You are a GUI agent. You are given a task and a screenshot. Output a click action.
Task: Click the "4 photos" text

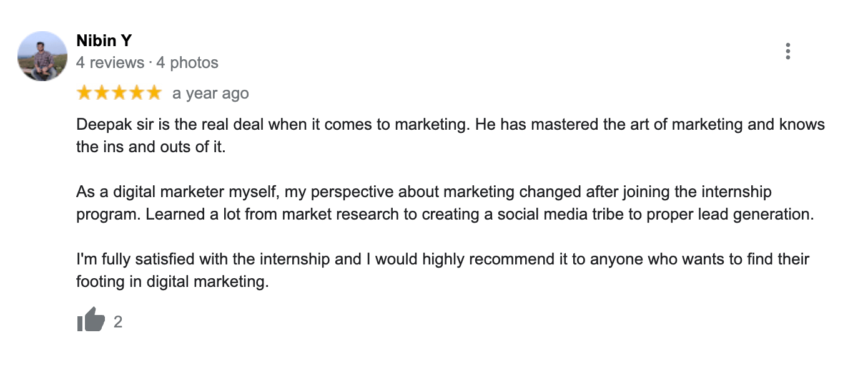click(187, 63)
